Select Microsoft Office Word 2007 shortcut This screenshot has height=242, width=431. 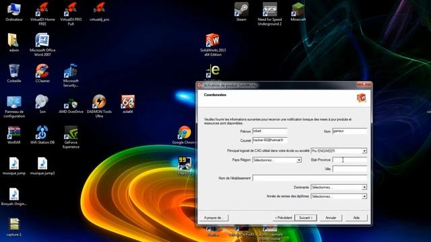[42, 45]
